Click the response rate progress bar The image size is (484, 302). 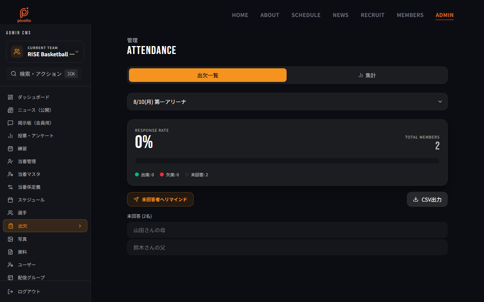pyautogui.click(x=287, y=161)
